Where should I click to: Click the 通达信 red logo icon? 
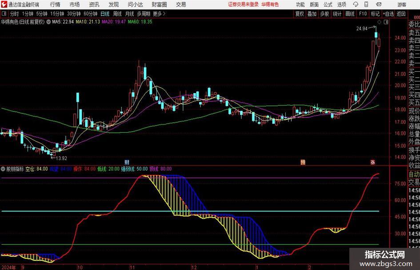(4, 4)
